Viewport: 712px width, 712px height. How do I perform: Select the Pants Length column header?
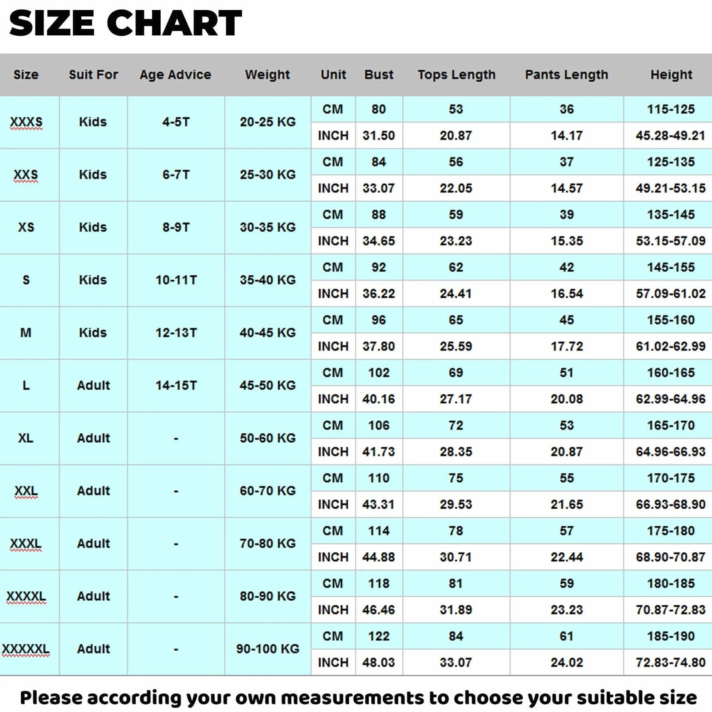tap(566, 74)
